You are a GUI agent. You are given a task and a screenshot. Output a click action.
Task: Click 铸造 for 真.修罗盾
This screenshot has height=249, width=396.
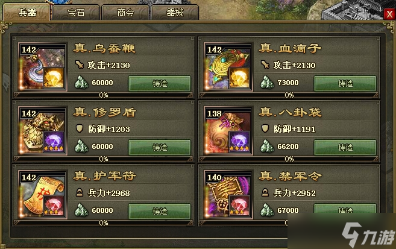point(160,147)
